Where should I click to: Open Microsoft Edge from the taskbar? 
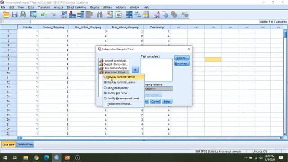pyautogui.click(x=46, y=158)
